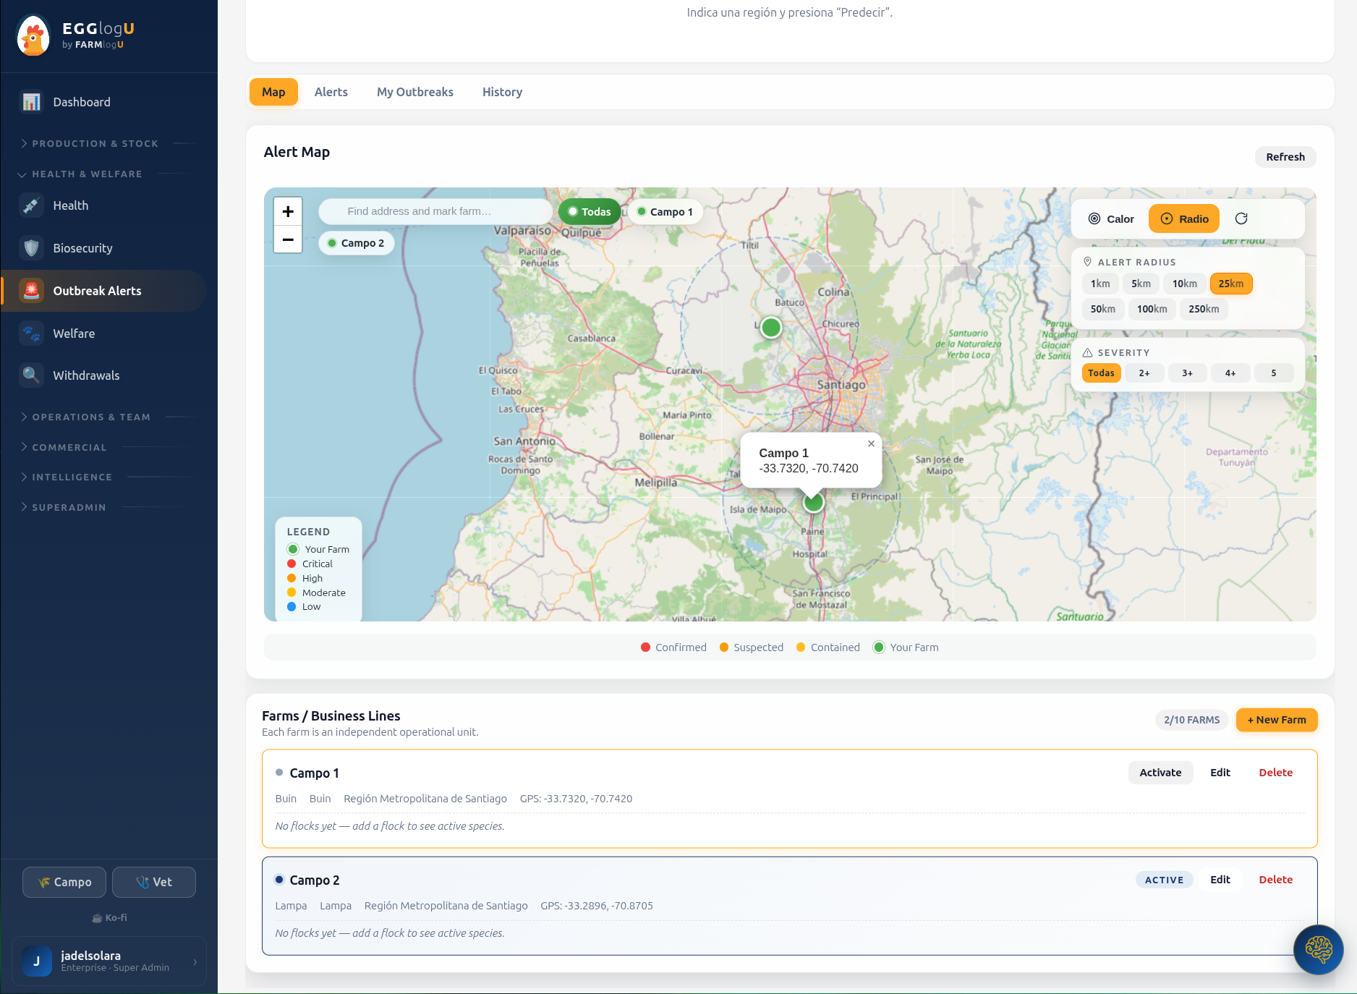This screenshot has height=994, width=1357.
Task: Go to Welfare page
Action: pos(105,334)
